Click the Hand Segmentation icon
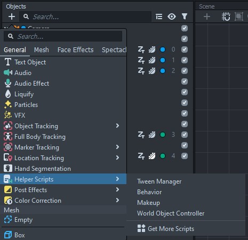Image resolution: width=248 pixels, height=240 pixels. [x=8, y=169]
